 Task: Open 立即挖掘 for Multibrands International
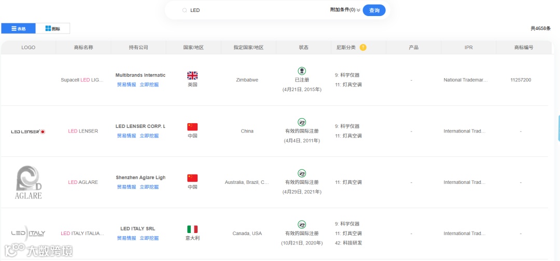click(149, 84)
